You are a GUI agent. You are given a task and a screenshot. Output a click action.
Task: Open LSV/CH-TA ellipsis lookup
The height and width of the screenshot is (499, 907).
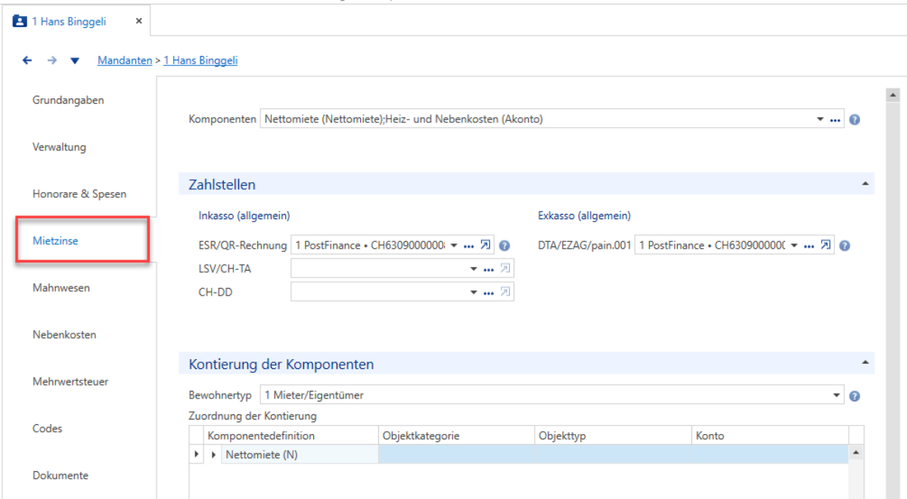click(x=489, y=269)
